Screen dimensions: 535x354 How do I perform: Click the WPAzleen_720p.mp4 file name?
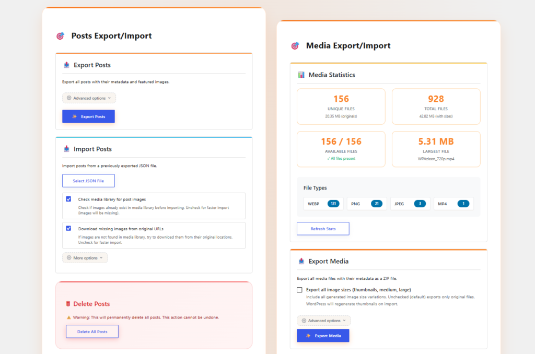pyautogui.click(x=436, y=159)
